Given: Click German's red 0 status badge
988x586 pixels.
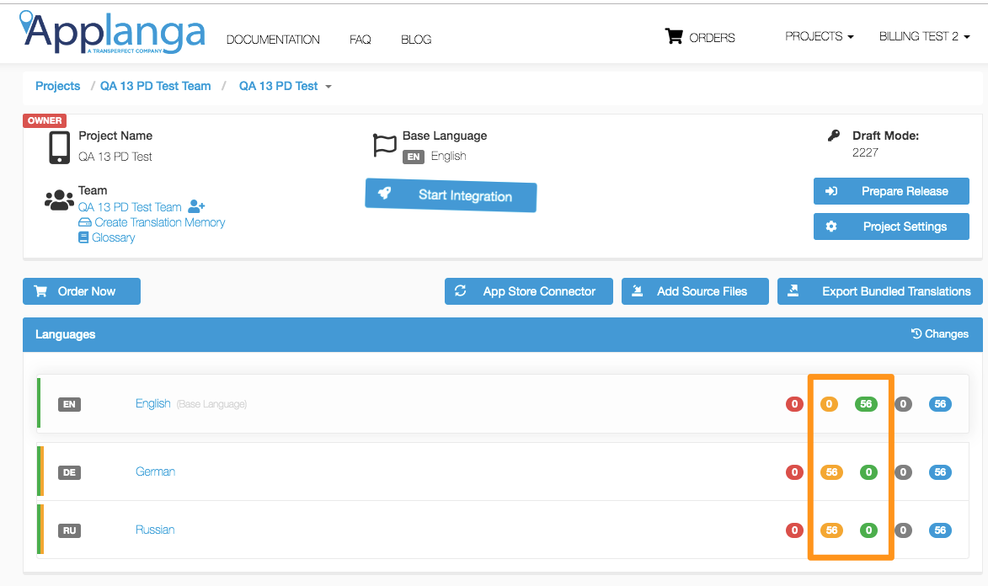Looking at the screenshot, I should coord(793,472).
